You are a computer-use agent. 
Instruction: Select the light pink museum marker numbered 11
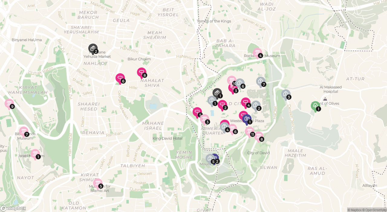click(x=249, y=131)
